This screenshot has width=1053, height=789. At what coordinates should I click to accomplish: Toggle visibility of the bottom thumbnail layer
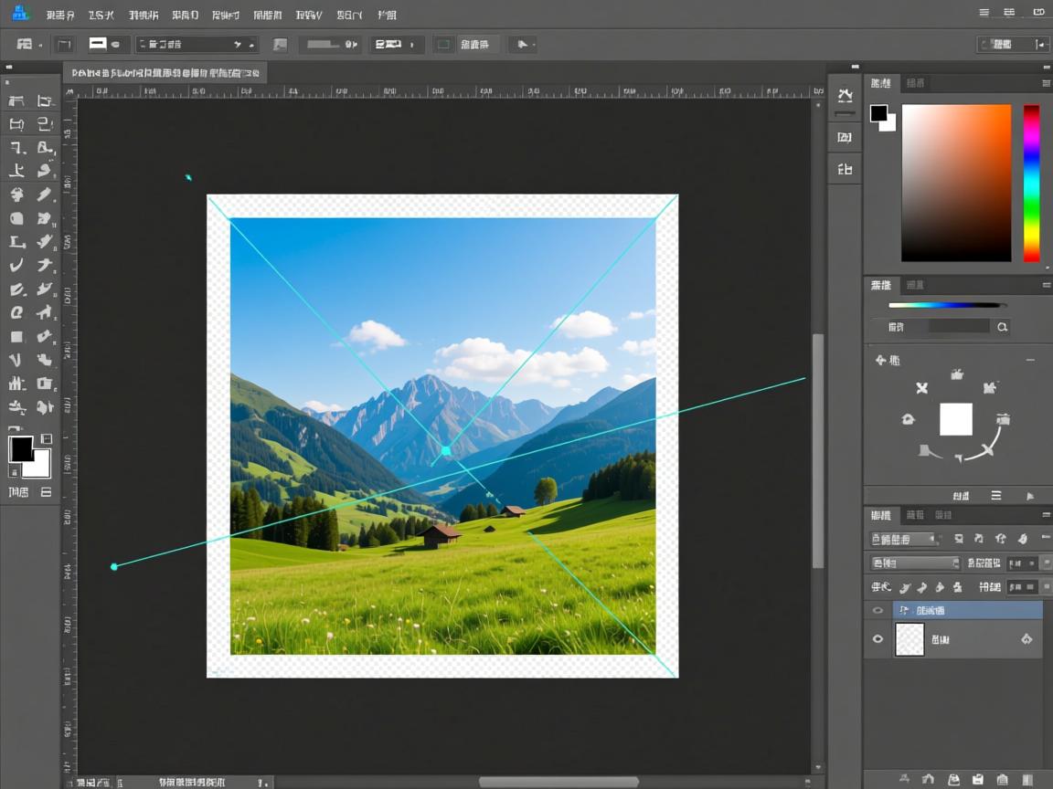pyautogui.click(x=877, y=640)
